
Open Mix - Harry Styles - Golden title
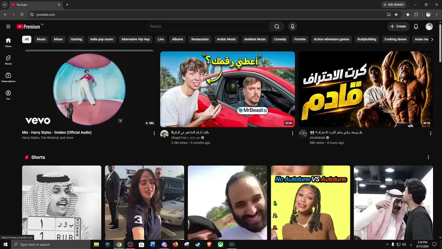coord(57,132)
